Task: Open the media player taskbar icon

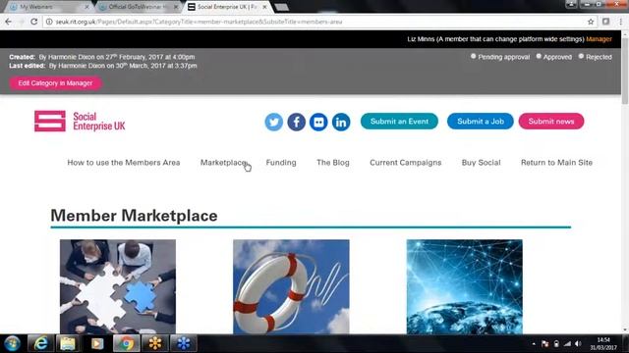Action: tap(97, 343)
